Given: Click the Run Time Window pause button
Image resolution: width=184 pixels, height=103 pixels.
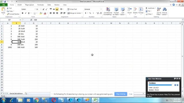Looking at the screenshot, I should 175,85.
